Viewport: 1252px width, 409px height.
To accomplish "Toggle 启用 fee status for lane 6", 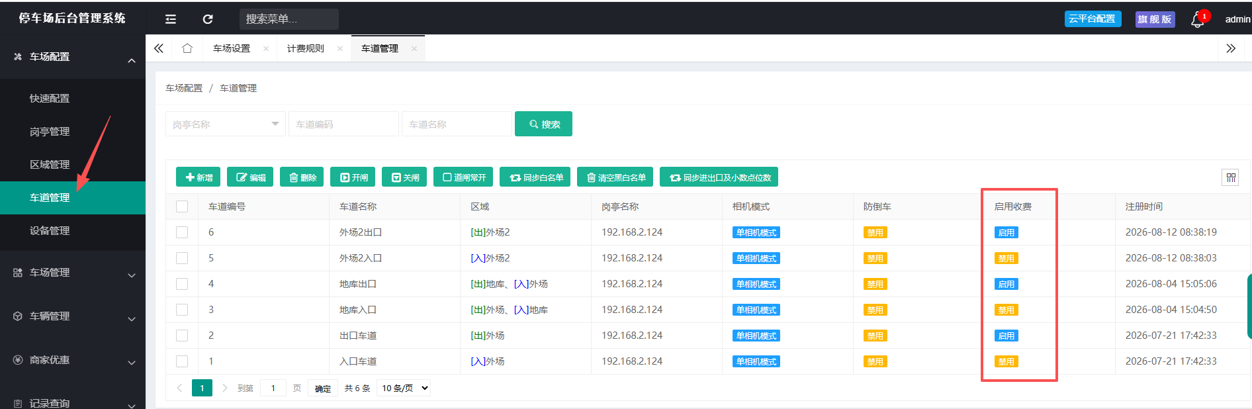I will pyautogui.click(x=1006, y=232).
